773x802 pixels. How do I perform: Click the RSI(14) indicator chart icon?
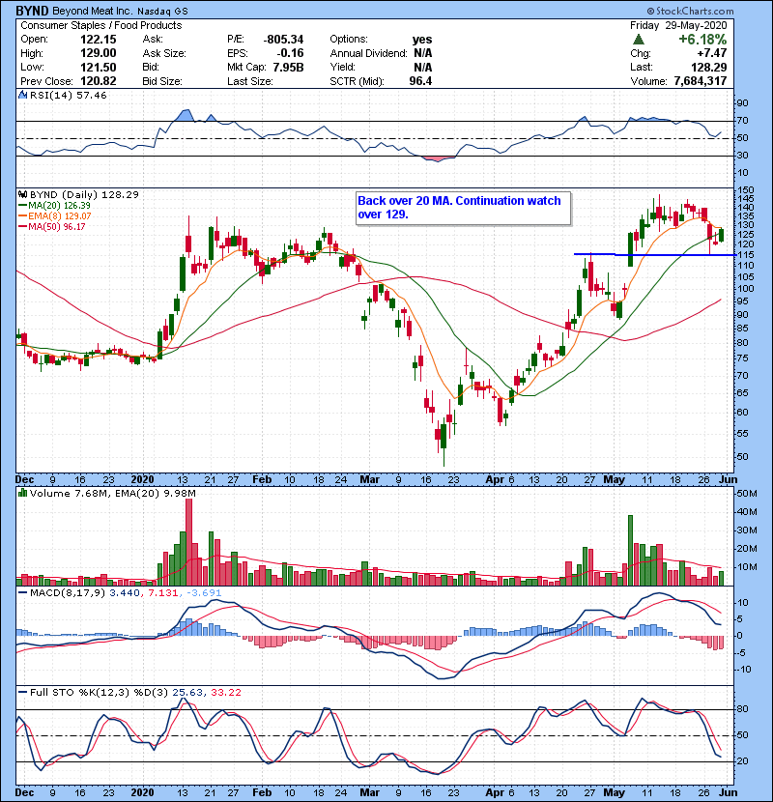click(22, 95)
